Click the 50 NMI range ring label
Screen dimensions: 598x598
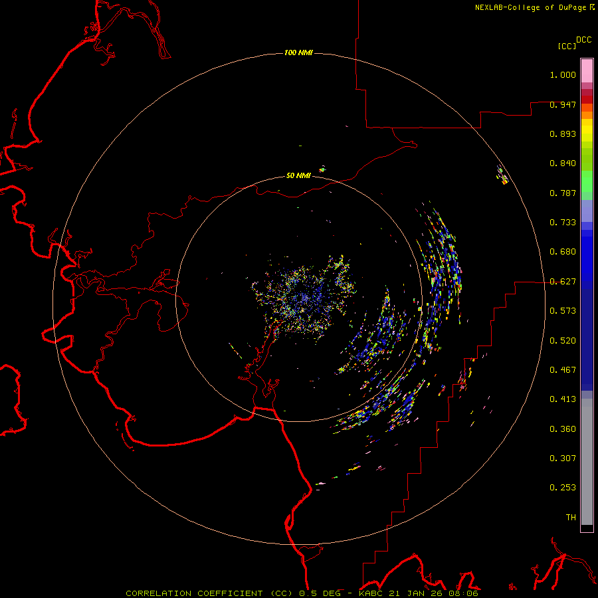pyautogui.click(x=298, y=175)
